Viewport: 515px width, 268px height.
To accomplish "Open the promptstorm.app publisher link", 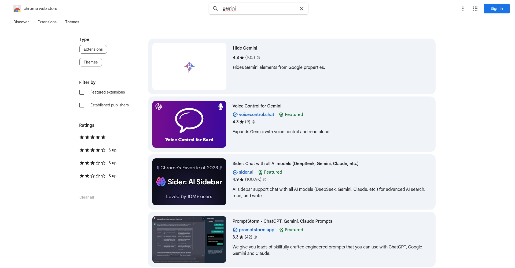I will click(256, 230).
